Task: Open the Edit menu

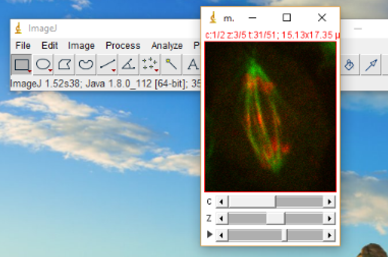Action: [49, 45]
